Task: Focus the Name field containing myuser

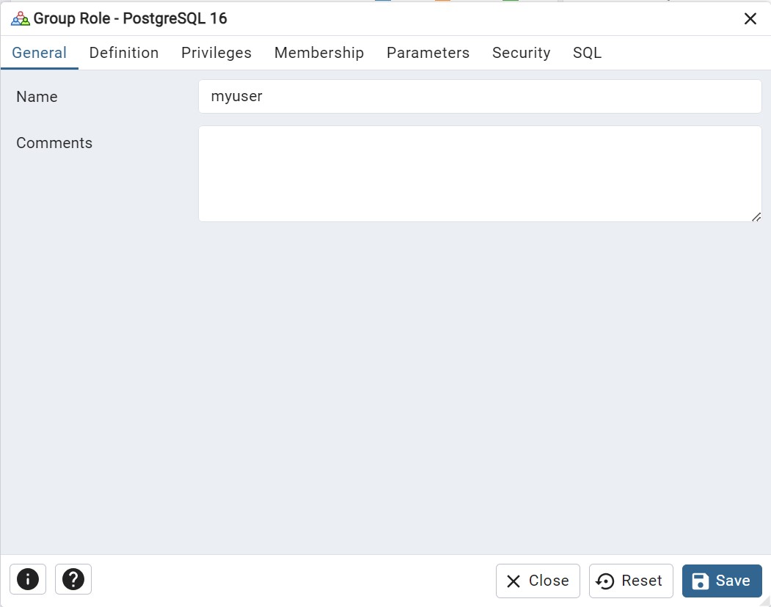Action: pyautogui.click(x=480, y=96)
